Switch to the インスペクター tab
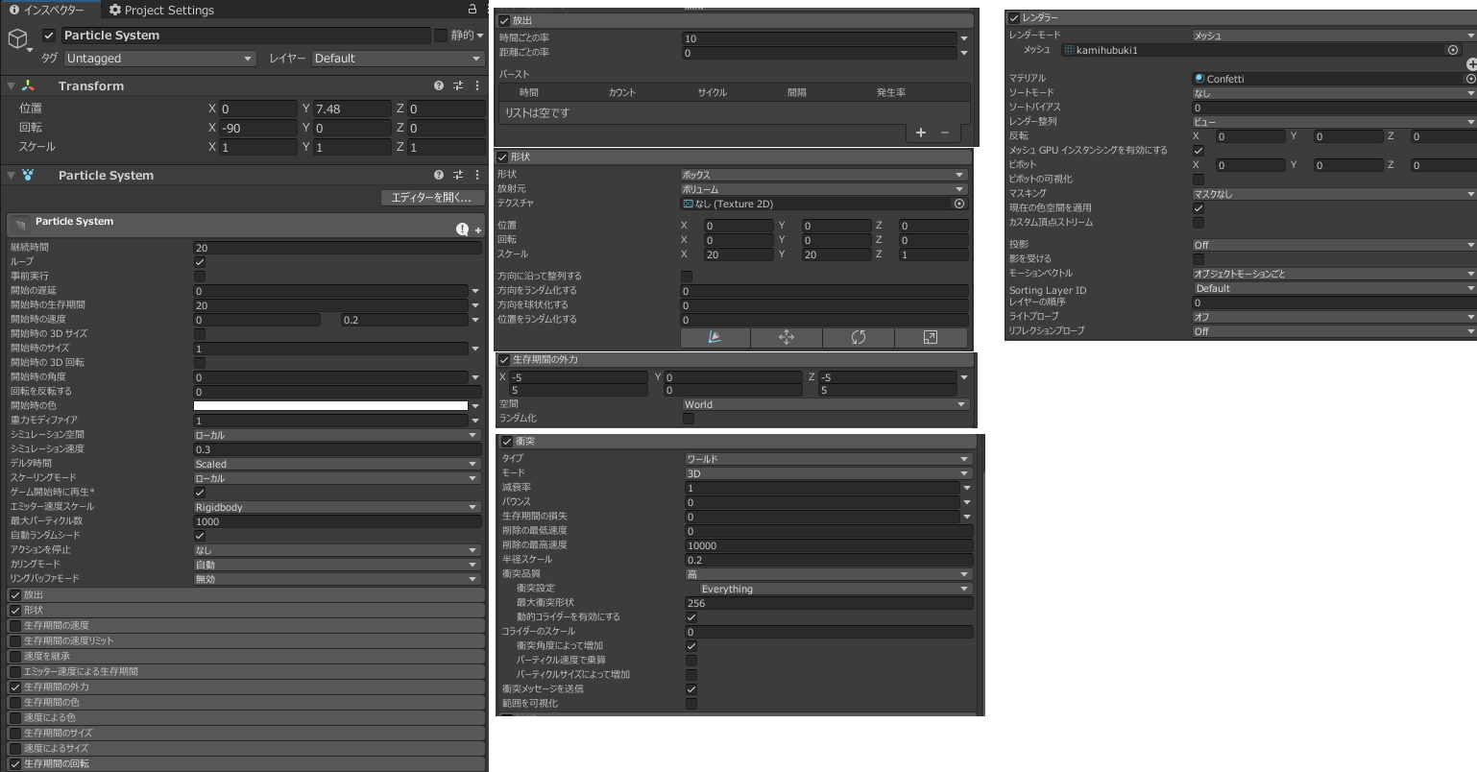 [46, 10]
